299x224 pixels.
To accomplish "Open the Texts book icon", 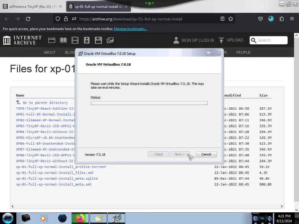I will [63, 40].
